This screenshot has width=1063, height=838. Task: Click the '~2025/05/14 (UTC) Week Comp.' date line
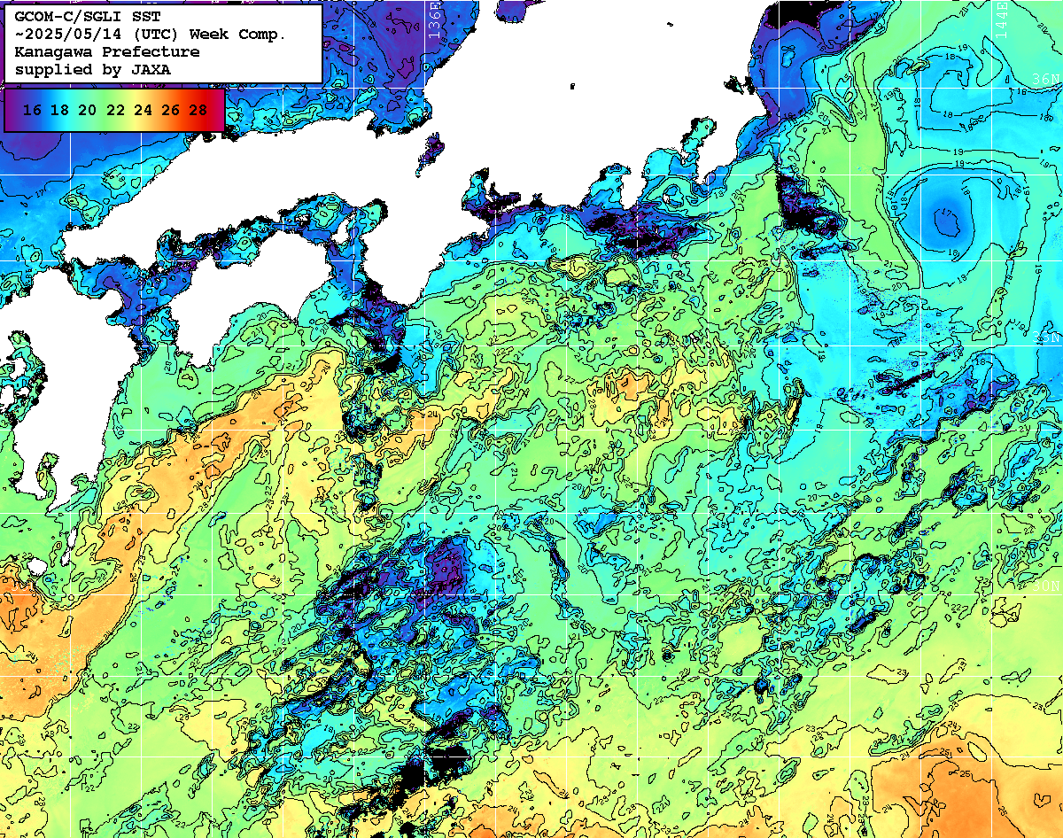pyautogui.click(x=151, y=34)
